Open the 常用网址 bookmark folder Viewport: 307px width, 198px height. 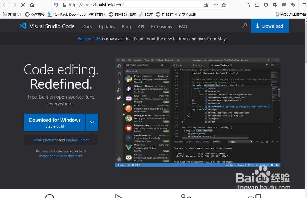[12, 14]
